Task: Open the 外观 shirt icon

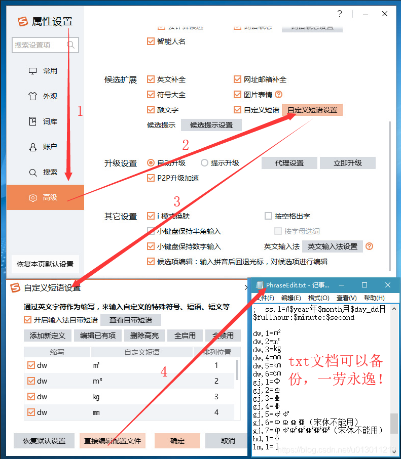Action: (x=32, y=96)
